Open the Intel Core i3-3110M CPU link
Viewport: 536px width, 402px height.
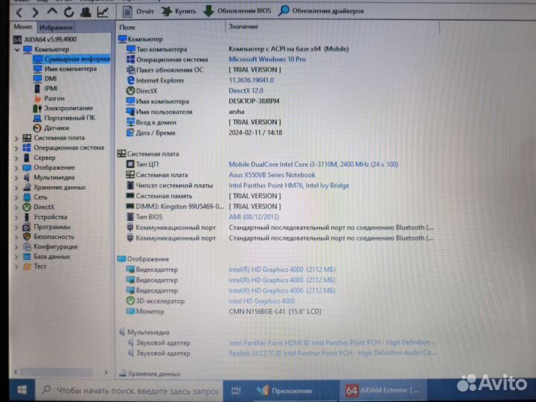tap(313, 165)
